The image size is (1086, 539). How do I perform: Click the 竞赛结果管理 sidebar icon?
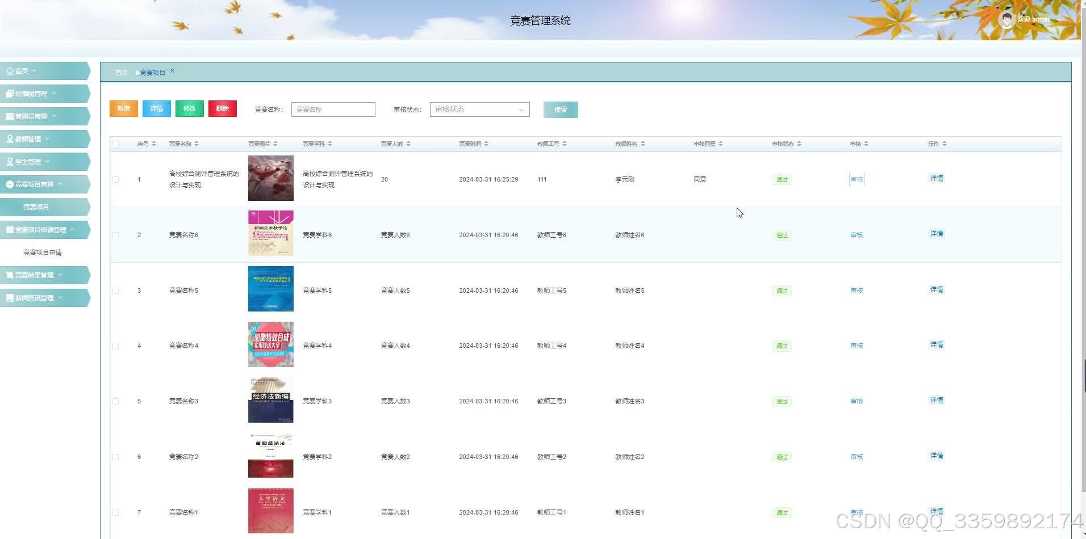(x=10, y=275)
